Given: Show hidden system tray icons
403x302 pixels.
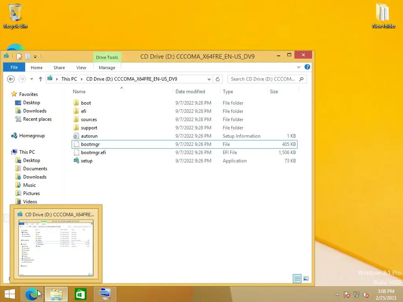Looking at the screenshot, I should (337, 295).
